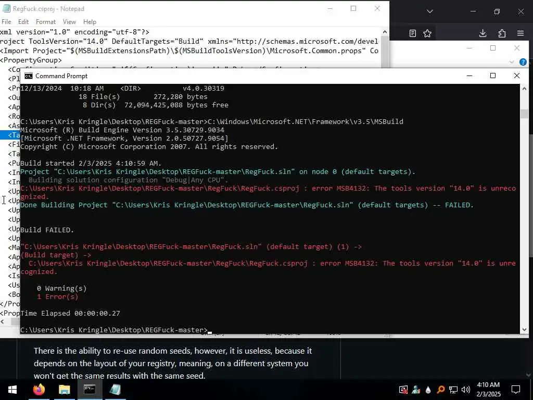
Task: Open the Notepad Format menu
Action: 46,22
